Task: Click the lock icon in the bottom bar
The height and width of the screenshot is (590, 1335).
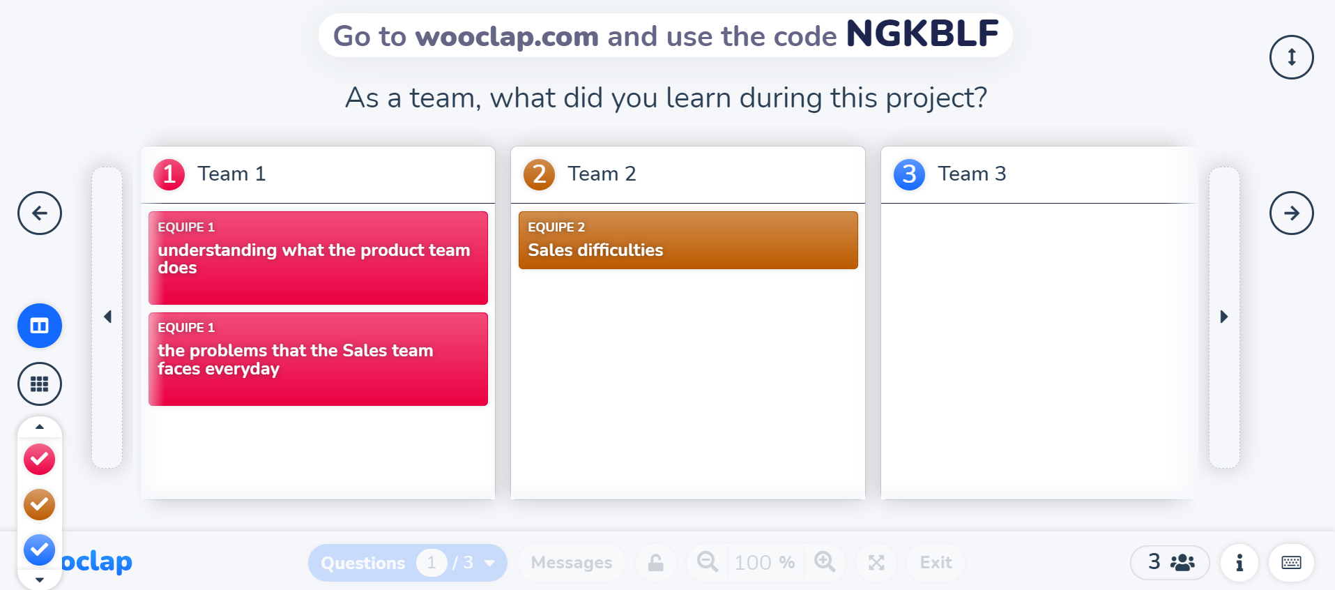Action: (x=655, y=562)
